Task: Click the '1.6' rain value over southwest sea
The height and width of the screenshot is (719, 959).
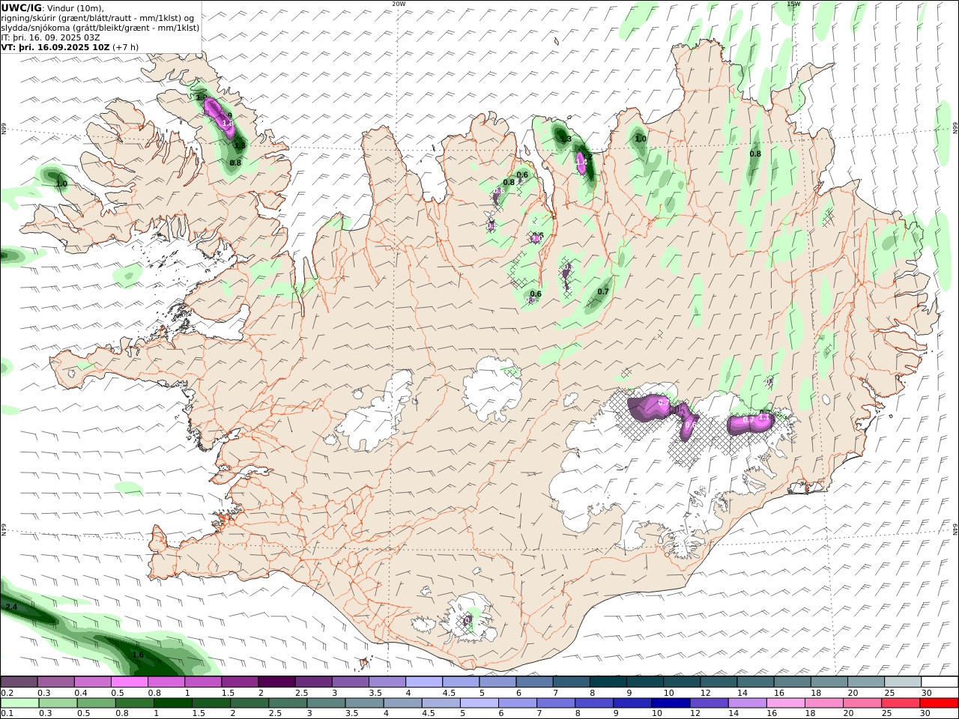Action: coord(138,655)
